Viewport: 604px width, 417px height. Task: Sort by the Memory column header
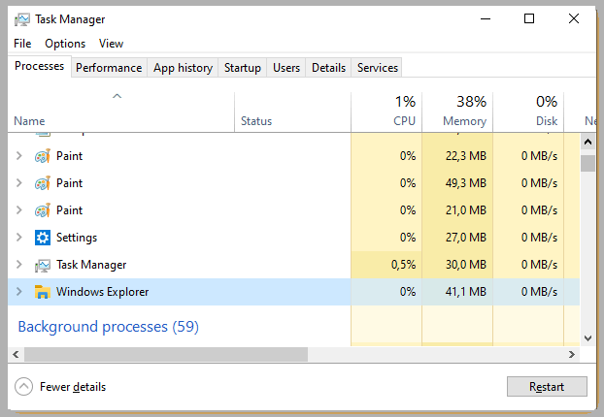coord(457,112)
